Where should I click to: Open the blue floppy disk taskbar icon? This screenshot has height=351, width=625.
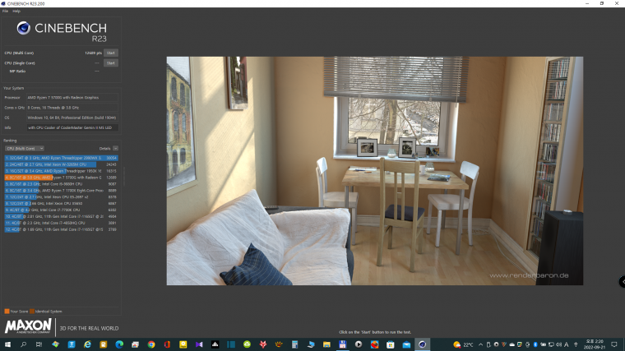pyautogui.click(x=342, y=344)
